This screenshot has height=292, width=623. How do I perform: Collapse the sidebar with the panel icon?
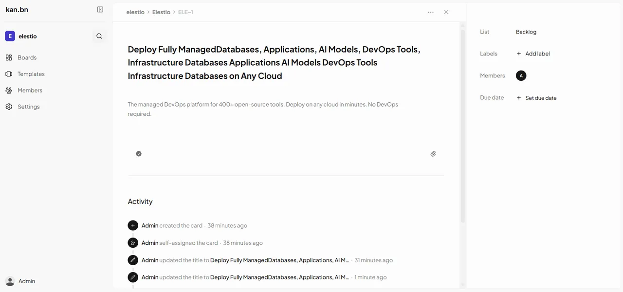point(100,9)
